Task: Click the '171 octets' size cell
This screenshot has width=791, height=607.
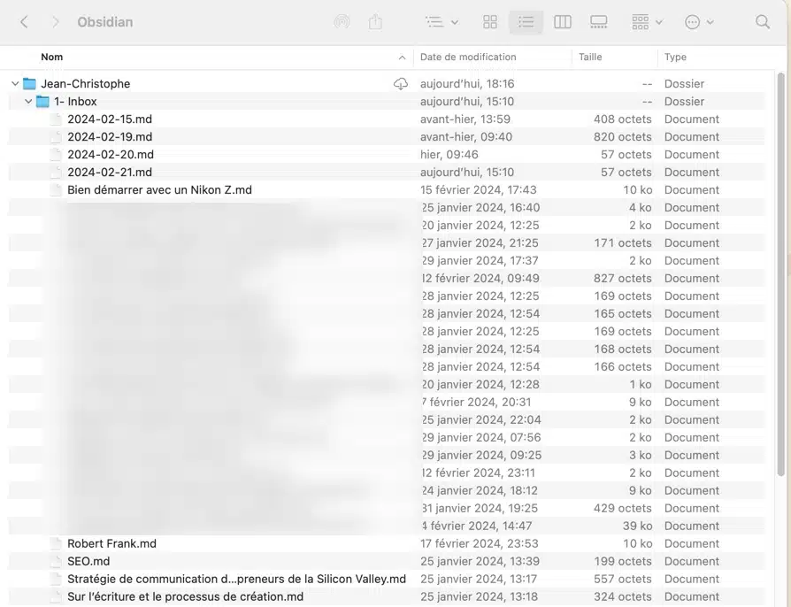Action: coord(623,242)
